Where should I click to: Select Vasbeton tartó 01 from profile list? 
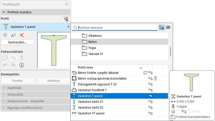click(88, 102)
